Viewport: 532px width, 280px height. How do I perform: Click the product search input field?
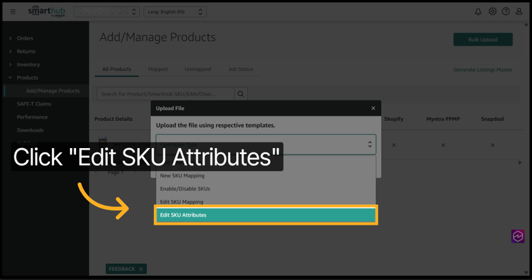point(165,94)
